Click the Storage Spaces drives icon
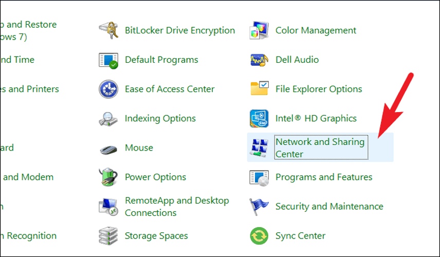 [108, 236]
